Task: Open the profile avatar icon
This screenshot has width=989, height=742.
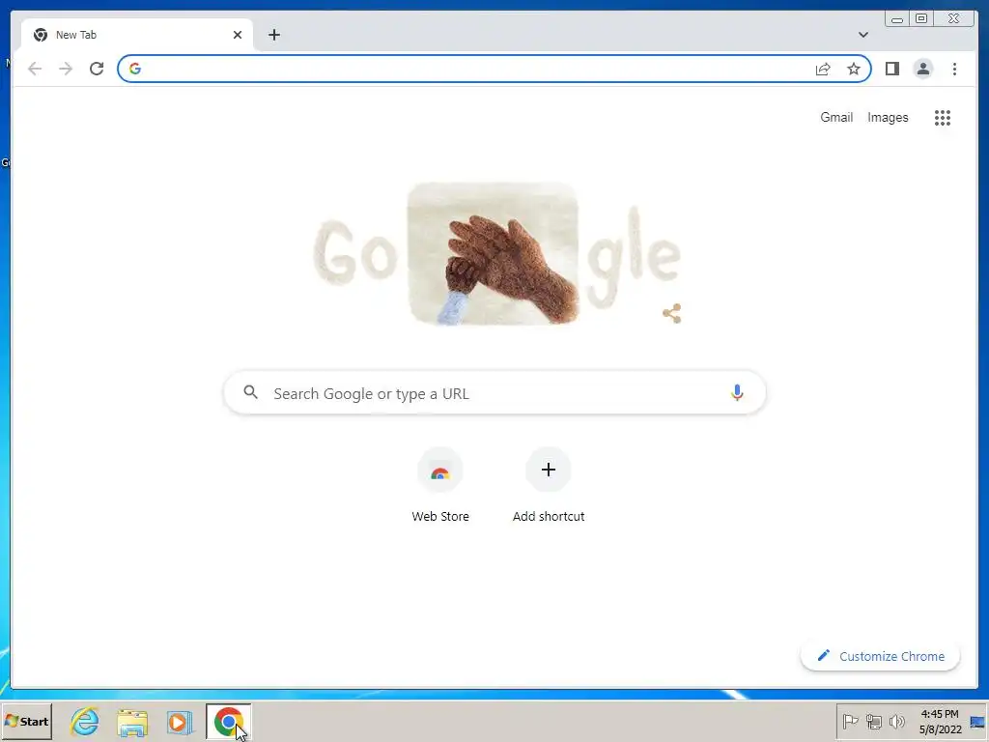Action: (x=922, y=69)
